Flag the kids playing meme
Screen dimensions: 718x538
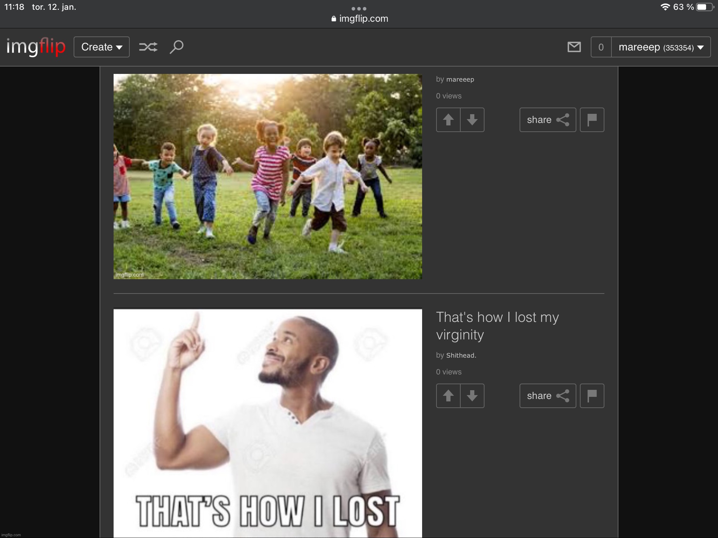592,120
